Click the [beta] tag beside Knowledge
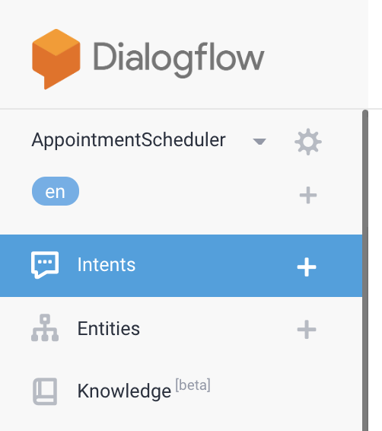382x431 pixels. pos(193,385)
